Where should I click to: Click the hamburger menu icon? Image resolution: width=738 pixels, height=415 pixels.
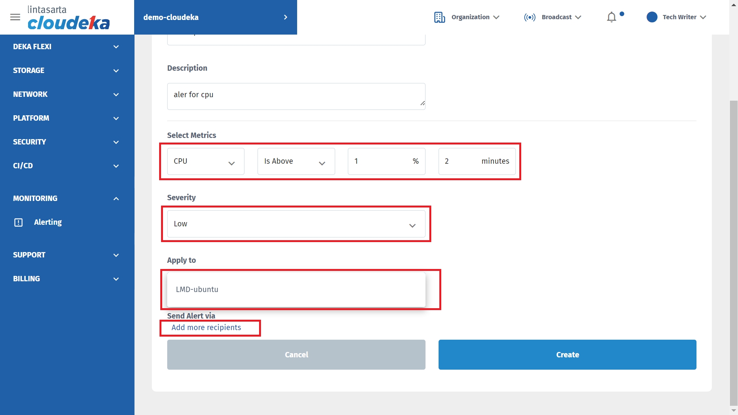point(15,17)
